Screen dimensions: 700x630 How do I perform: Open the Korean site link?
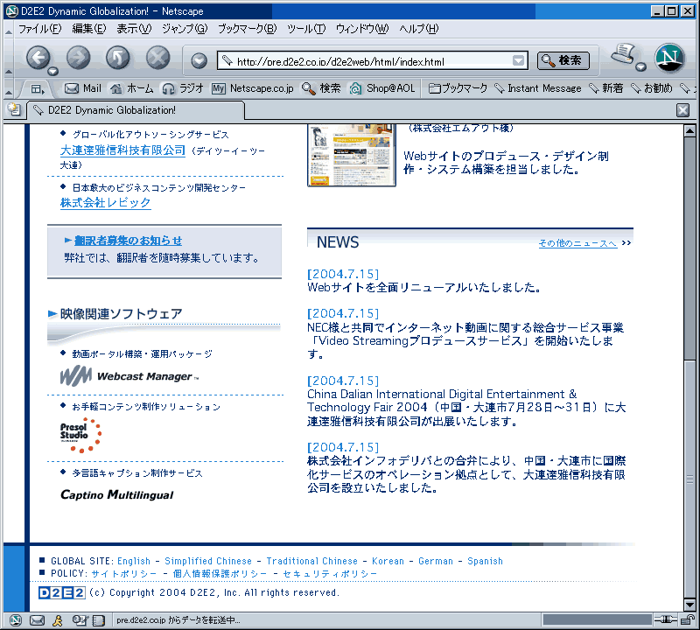tap(388, 561)
